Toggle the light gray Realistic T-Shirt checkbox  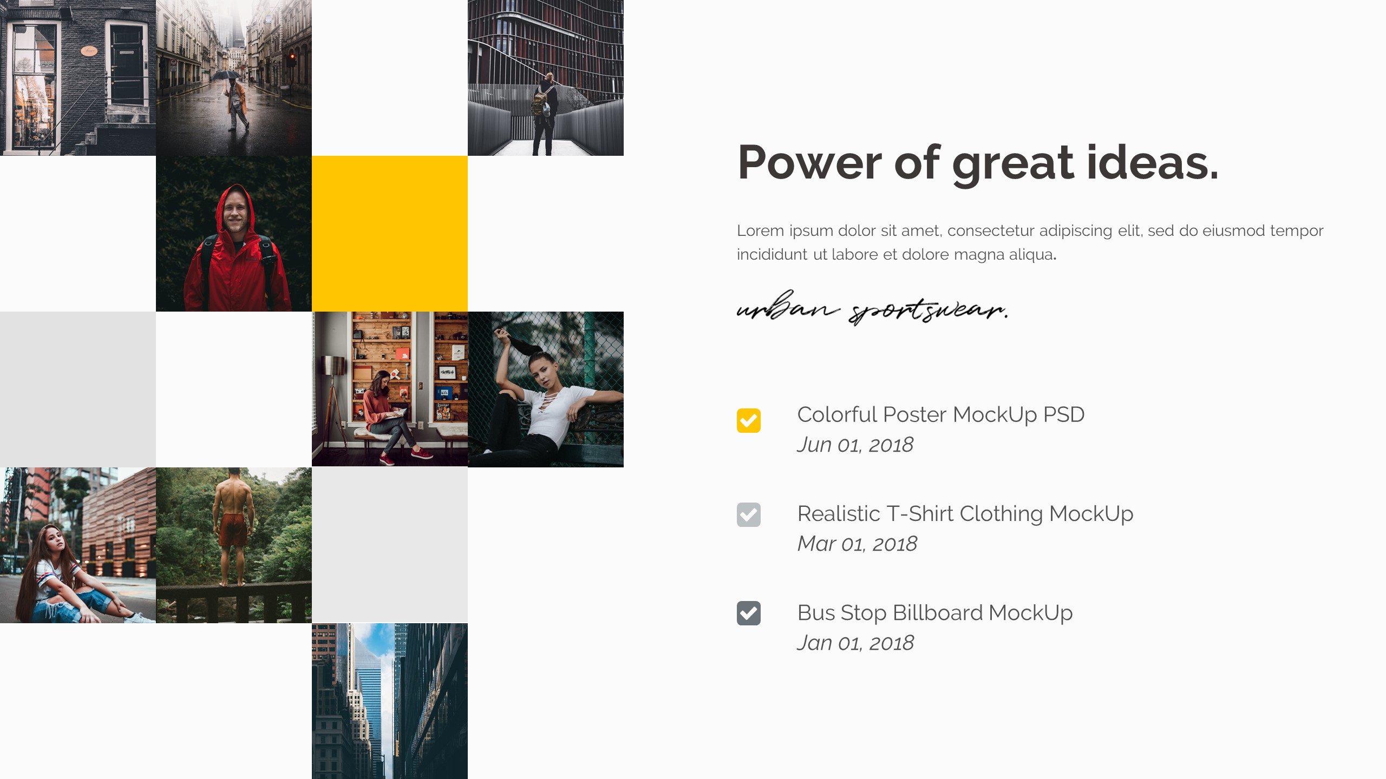(748, 514)
